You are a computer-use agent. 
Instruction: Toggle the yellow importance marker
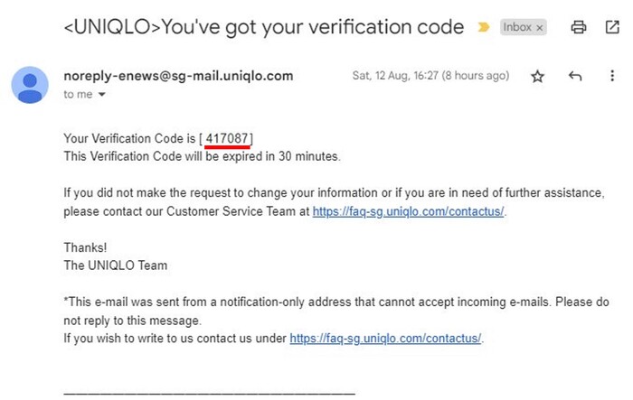484,28
